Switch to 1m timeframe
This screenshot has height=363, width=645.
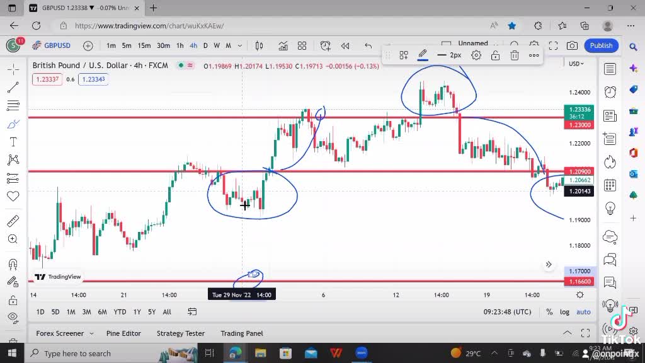click(111, 45)
